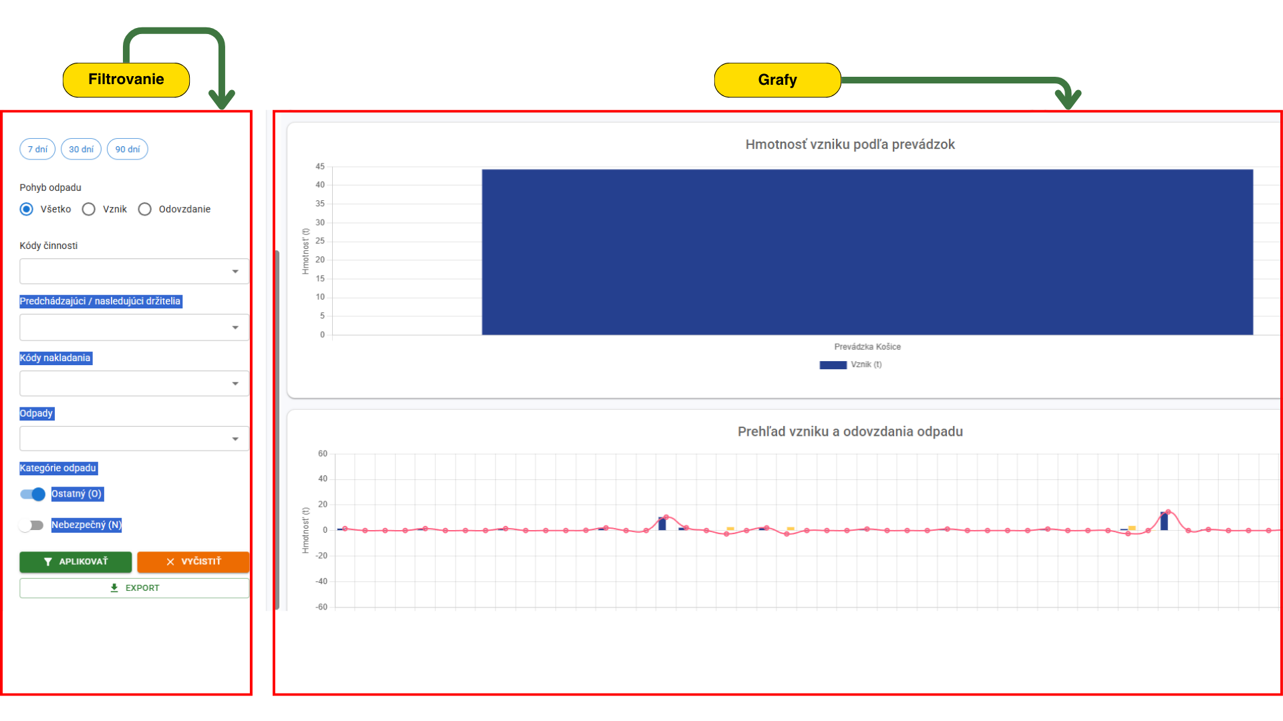Click the blue Prevádzka Košice bar
This screenshot has width=1283, height=721.
click(x=867, y=252)
